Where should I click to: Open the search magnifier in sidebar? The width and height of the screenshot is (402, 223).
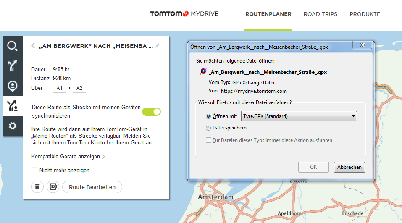click(13, 46)
